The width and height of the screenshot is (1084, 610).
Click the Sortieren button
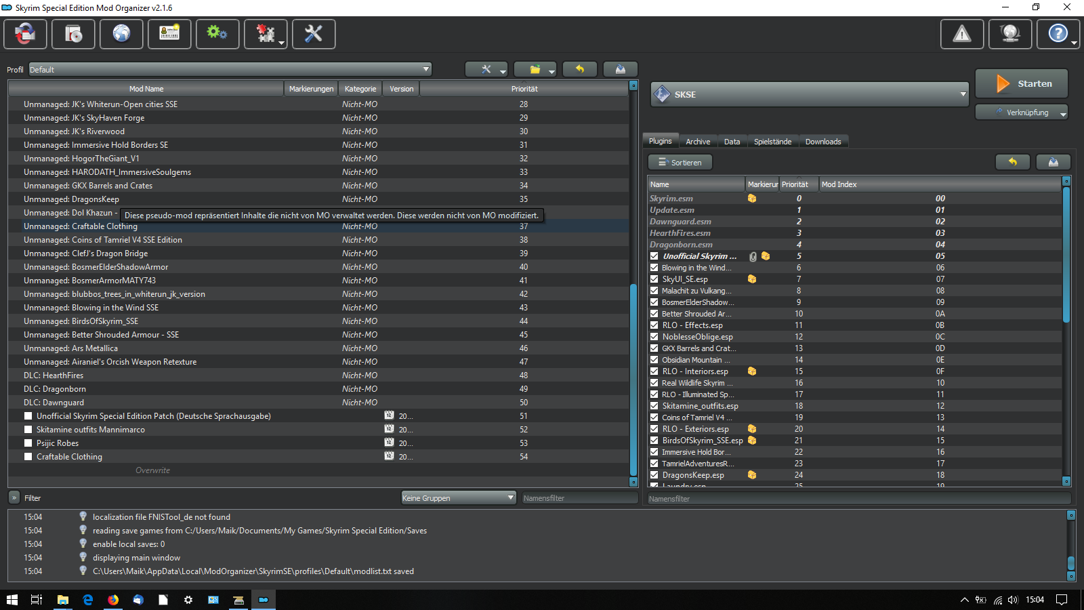click(680, 163)
